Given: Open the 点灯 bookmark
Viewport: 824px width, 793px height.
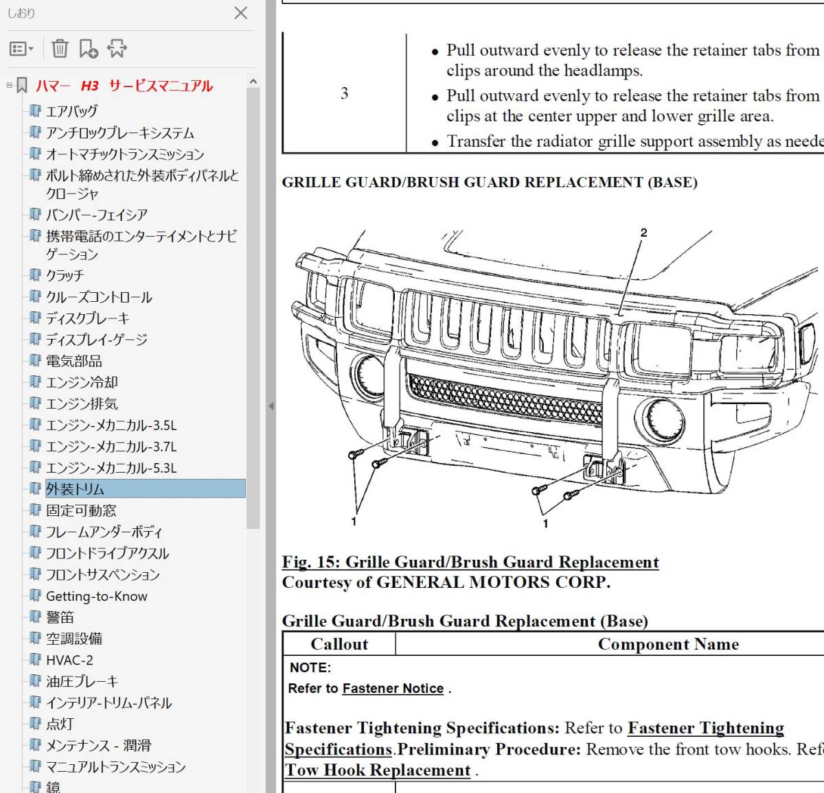Looking at the screenshot, I should (60, 724).
